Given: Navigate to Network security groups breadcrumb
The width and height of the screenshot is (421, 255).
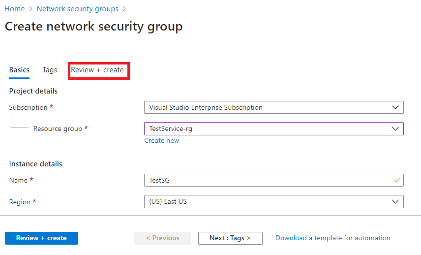Looking at the screenshot, I should coord(77,9).
